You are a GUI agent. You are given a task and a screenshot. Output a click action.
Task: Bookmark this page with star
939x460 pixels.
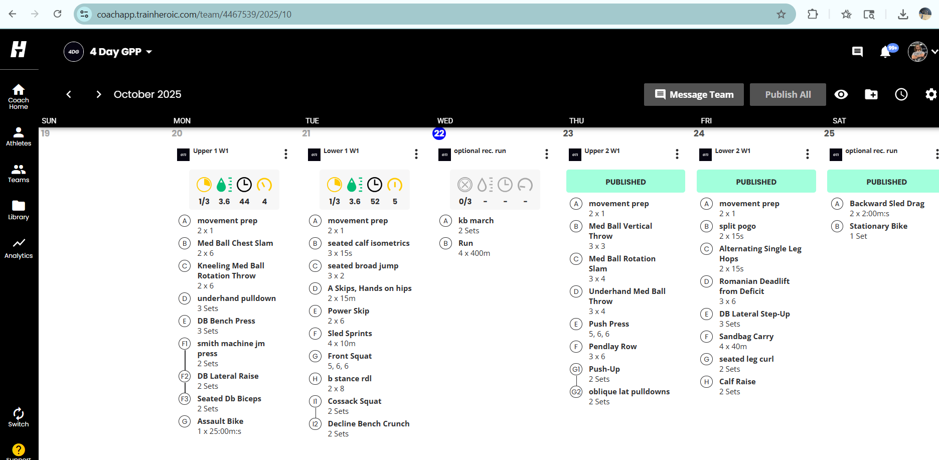(781, 14)
